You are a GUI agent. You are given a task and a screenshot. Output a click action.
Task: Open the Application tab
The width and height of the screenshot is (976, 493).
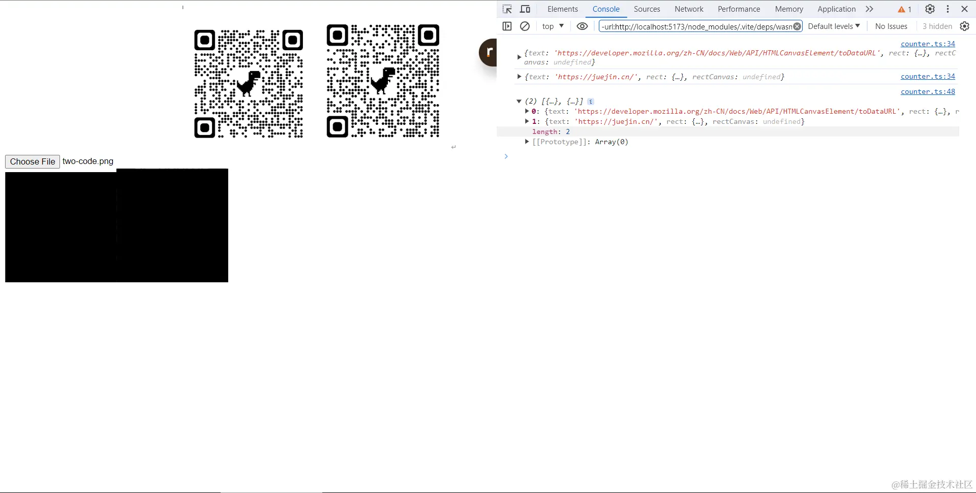point(836,9)
